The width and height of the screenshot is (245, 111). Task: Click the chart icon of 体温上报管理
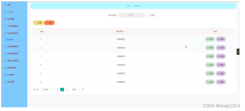(x=5, y=61)
